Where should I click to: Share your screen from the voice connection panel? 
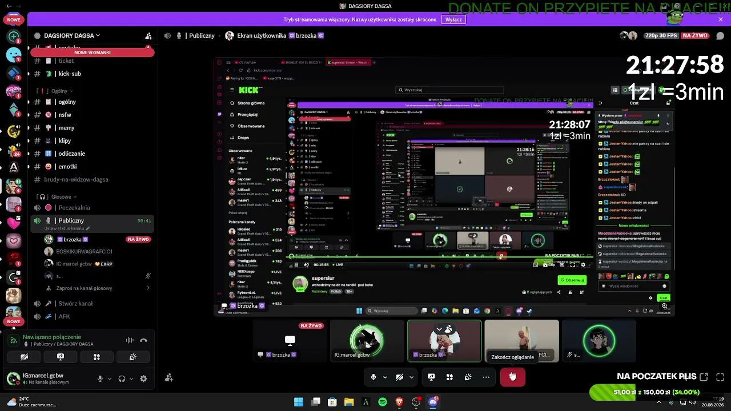click(x=61, y=357)
